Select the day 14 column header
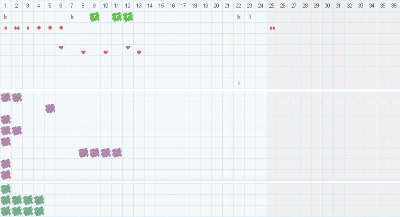Screen dimensions: 400x217 [x=150, y=6]
